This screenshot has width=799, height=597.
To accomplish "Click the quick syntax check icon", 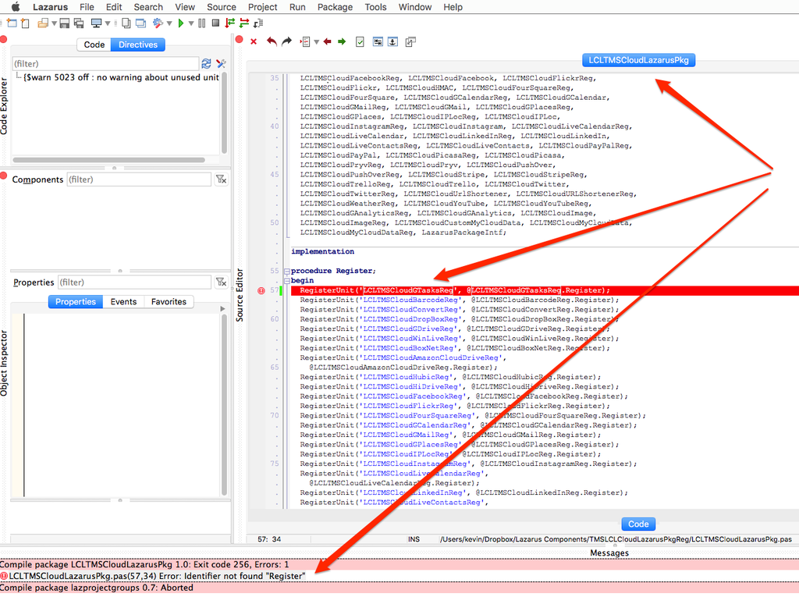I will 360,42.
